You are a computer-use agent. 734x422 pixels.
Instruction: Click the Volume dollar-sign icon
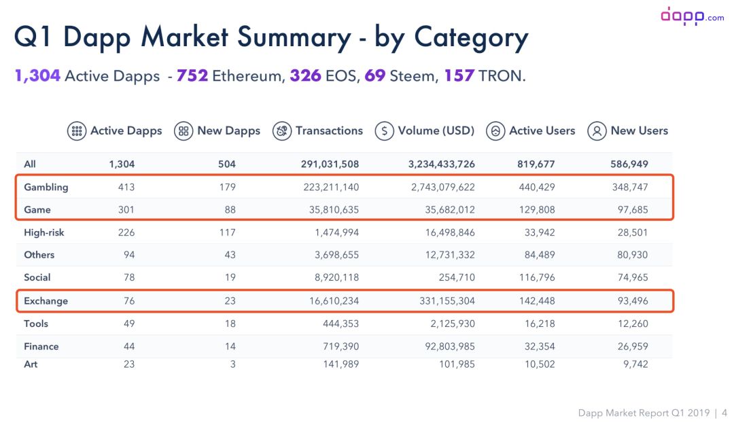tap(384, 131)
